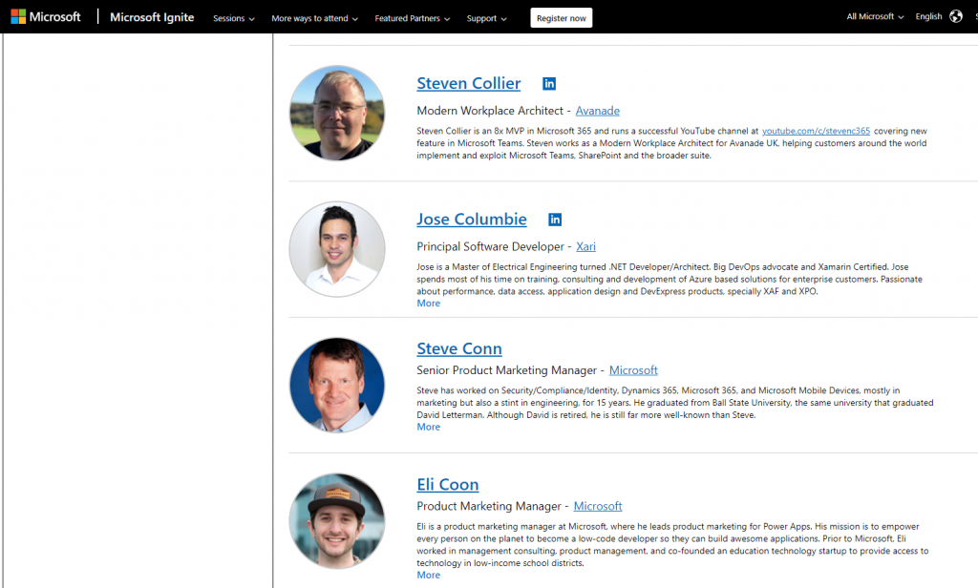The height and width of the screenshot is (588, 978).
Task: Click the Register now button
Action: tap(562, 18)
